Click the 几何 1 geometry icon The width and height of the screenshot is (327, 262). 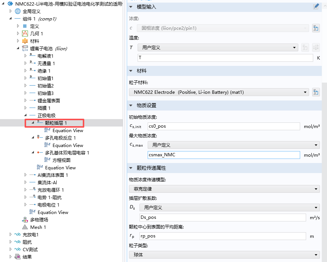25,33
